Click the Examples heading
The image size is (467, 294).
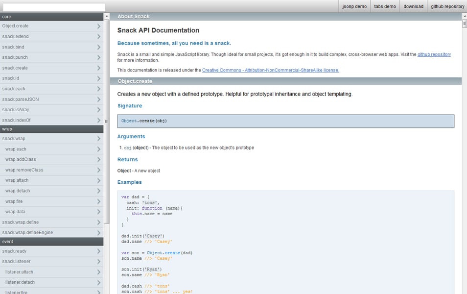click(x=130, y=182)
